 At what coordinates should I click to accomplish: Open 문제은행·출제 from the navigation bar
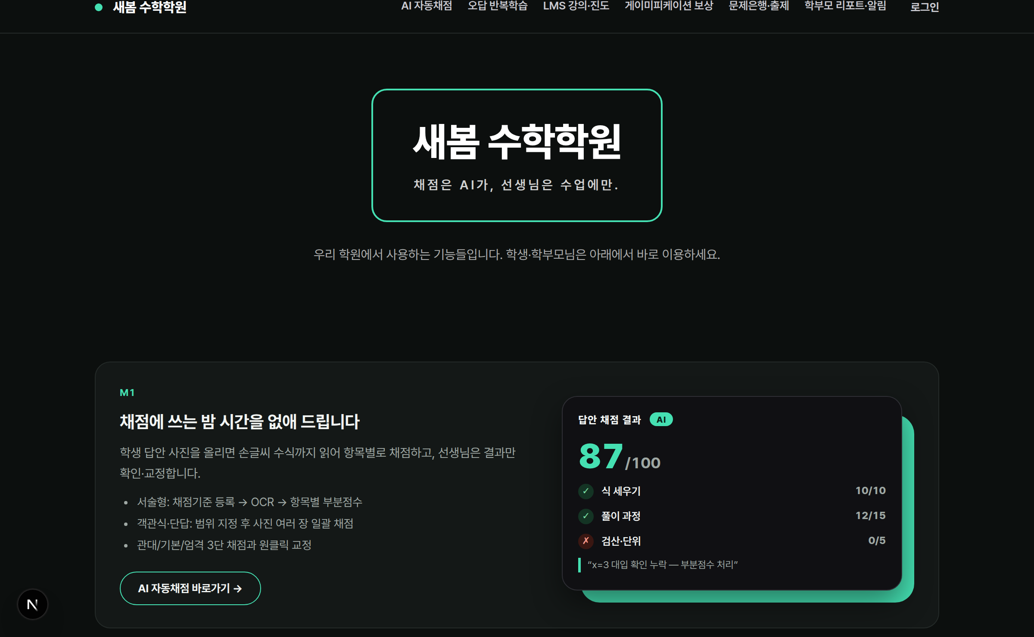tap(759, 6)
